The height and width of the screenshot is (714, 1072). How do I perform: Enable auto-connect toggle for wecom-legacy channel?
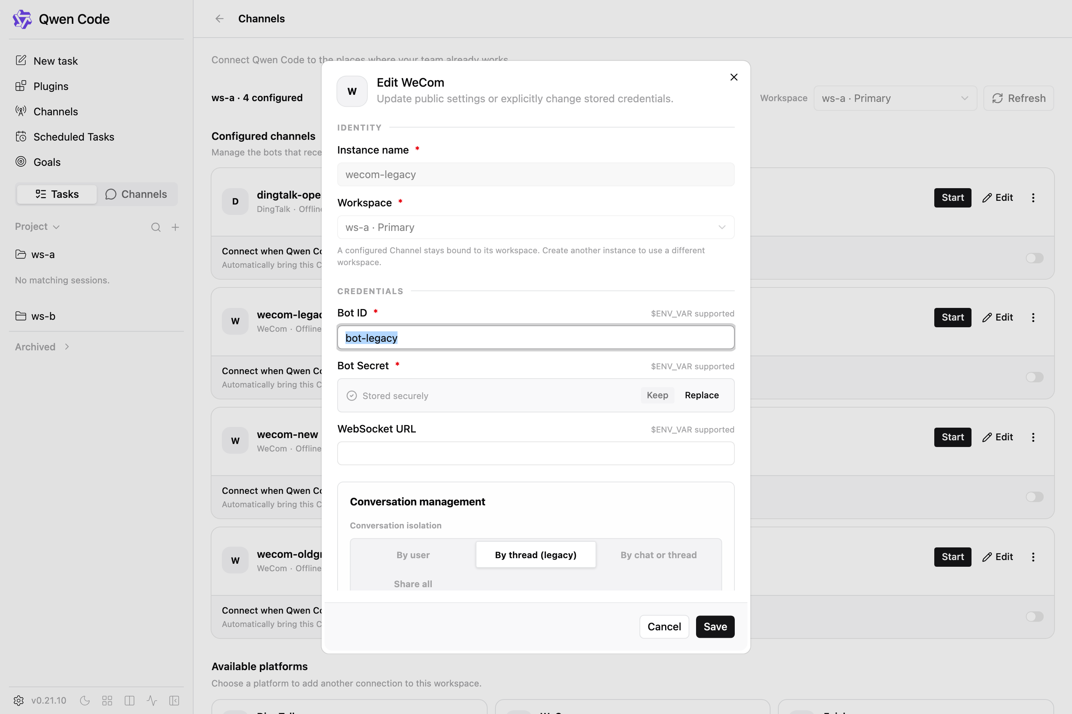[1035, 377]
